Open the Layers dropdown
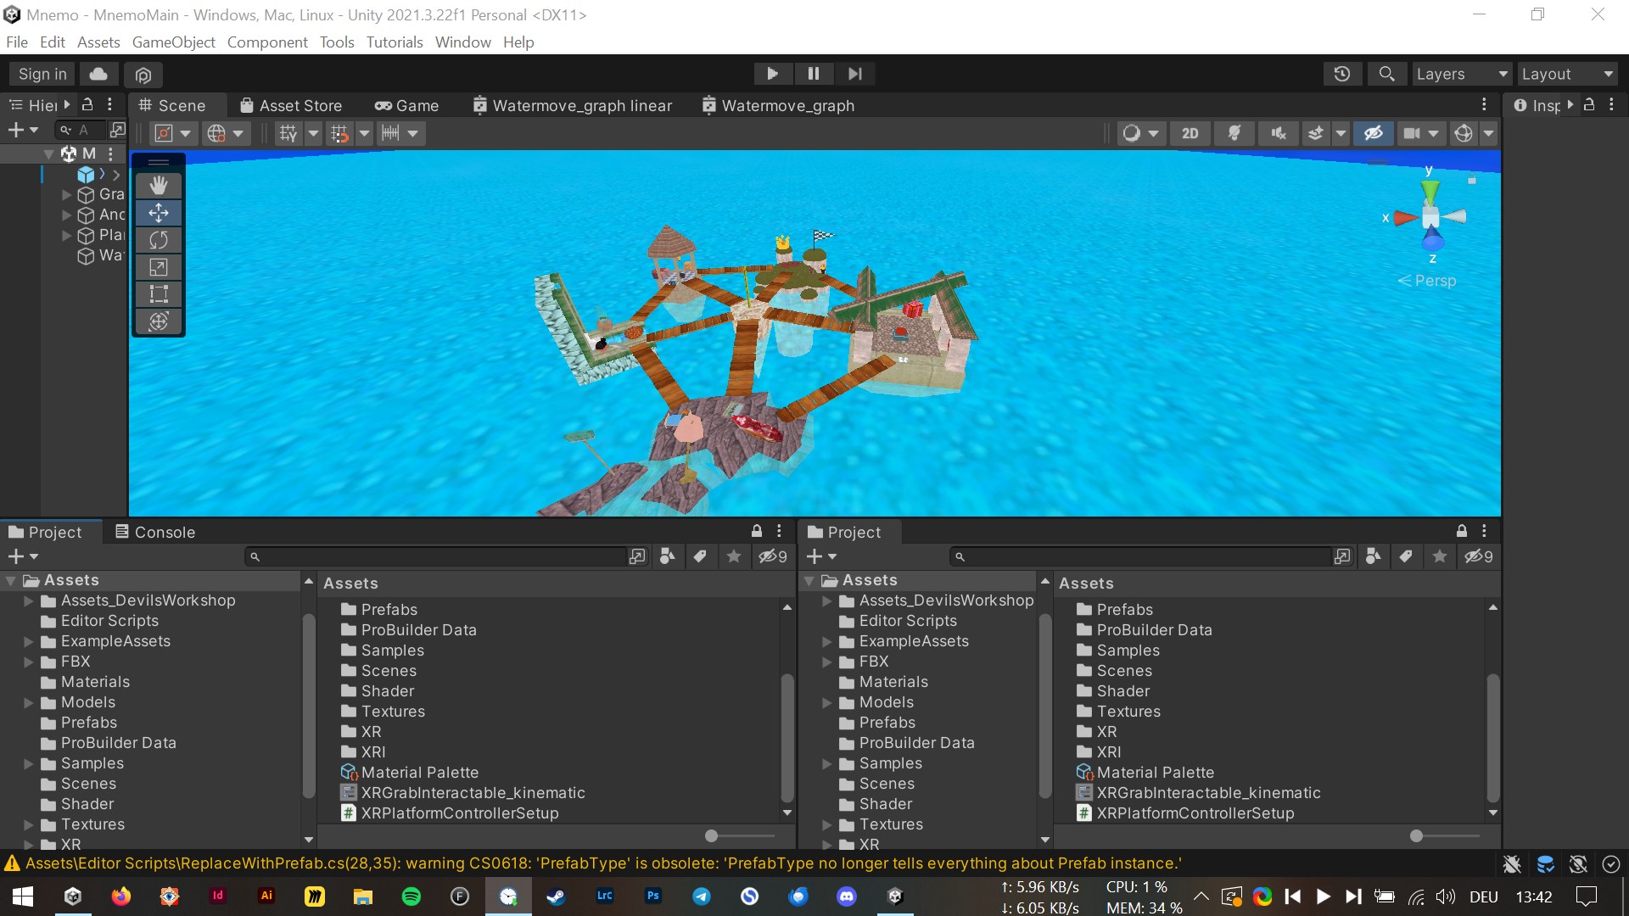Image resolution: width=1629 pixels, height=916 pixels. [x=1461, y=74]
